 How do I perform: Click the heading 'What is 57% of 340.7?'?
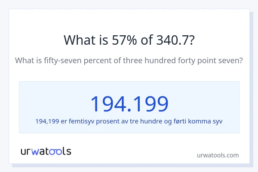click(129, 40)
